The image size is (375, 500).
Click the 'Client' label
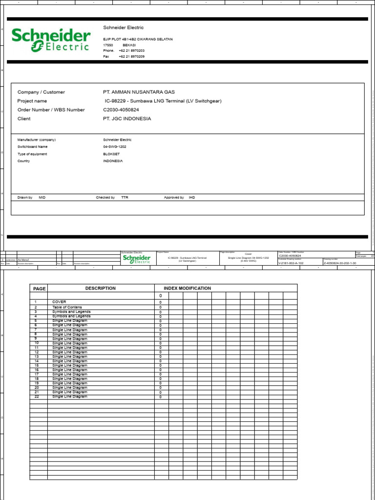(24, 119)
